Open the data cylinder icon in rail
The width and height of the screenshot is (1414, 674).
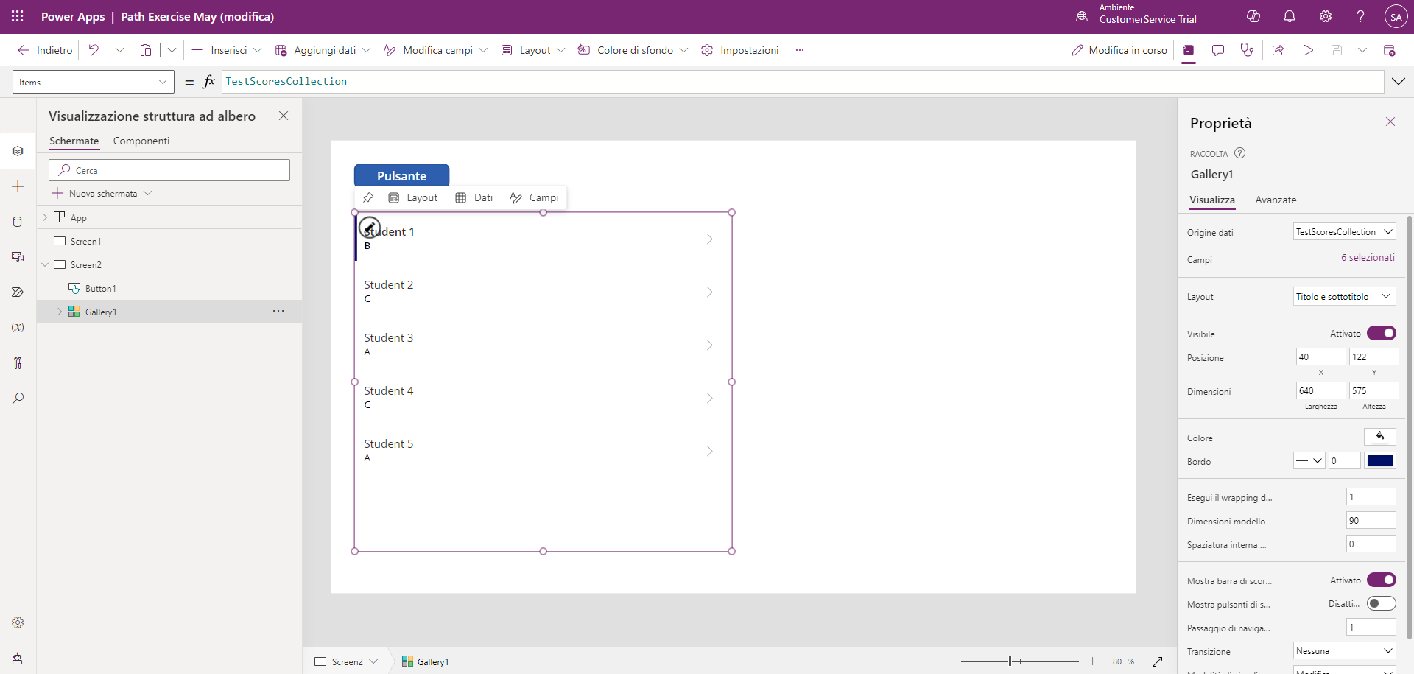tap(18, 222)
